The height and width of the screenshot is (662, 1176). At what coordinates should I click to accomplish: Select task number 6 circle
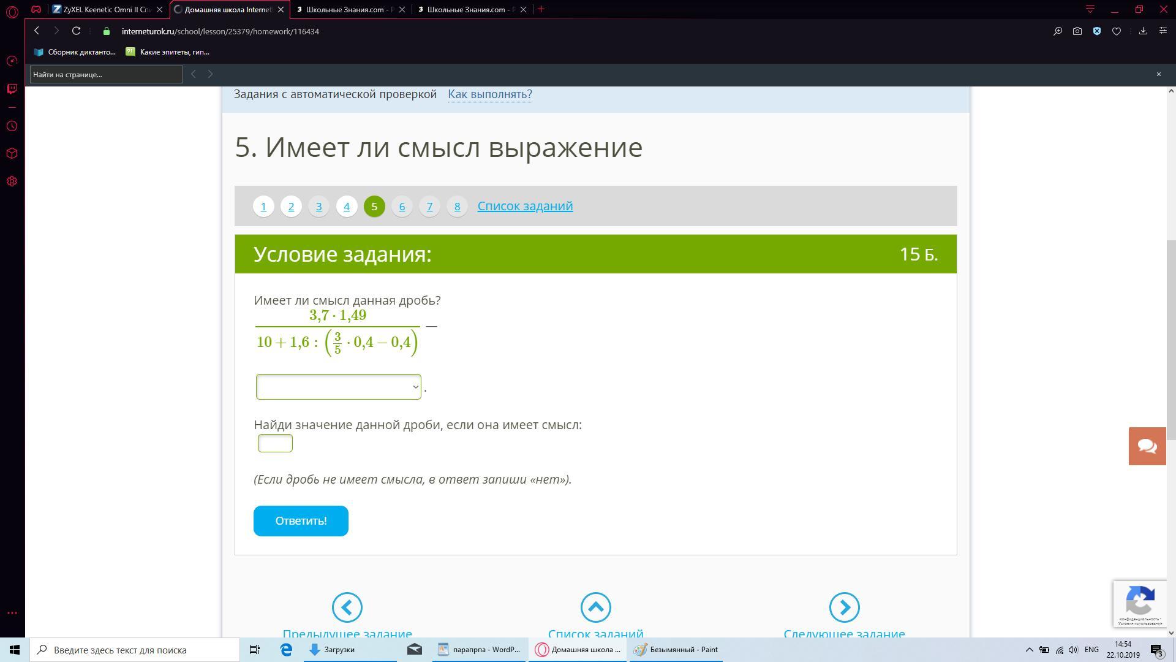[x=402, y=207]
